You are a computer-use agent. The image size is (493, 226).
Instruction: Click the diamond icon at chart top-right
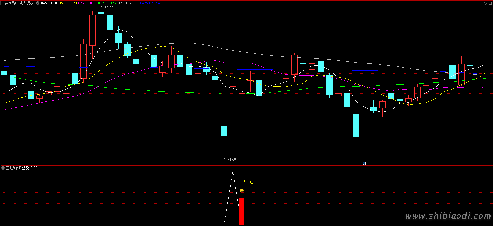tap(485, 3)
